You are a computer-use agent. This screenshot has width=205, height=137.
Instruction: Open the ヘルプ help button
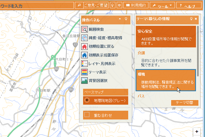coord(189,5)
